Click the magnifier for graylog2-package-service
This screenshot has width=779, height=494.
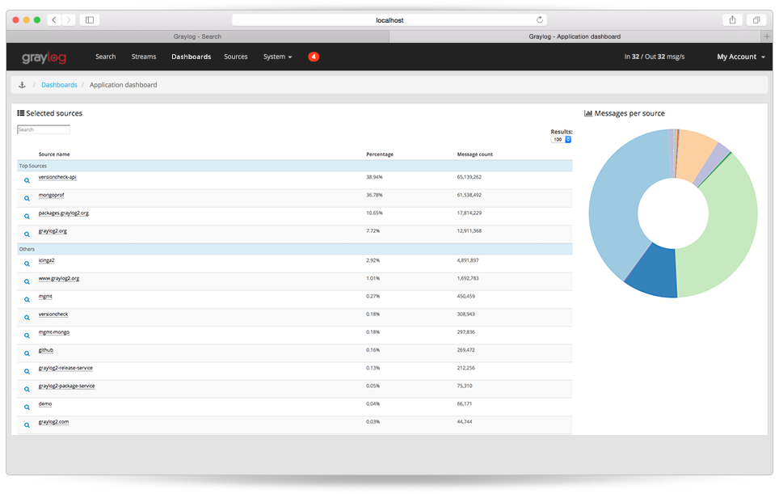(x=27, y=389)
